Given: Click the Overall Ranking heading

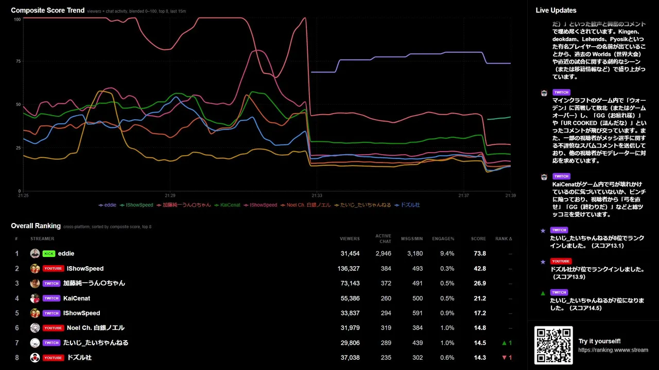Looking at the screenshot, I should 36,226.
